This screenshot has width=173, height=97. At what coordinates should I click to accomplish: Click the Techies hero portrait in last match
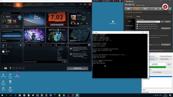73,18
